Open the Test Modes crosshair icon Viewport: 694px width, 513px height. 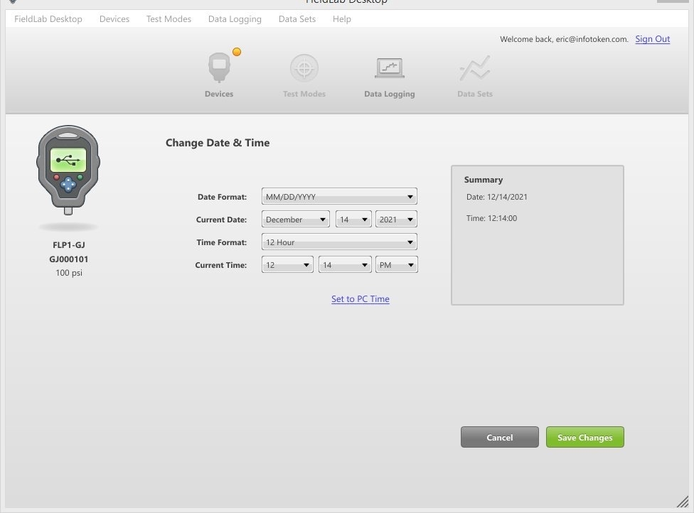[304, 68]
